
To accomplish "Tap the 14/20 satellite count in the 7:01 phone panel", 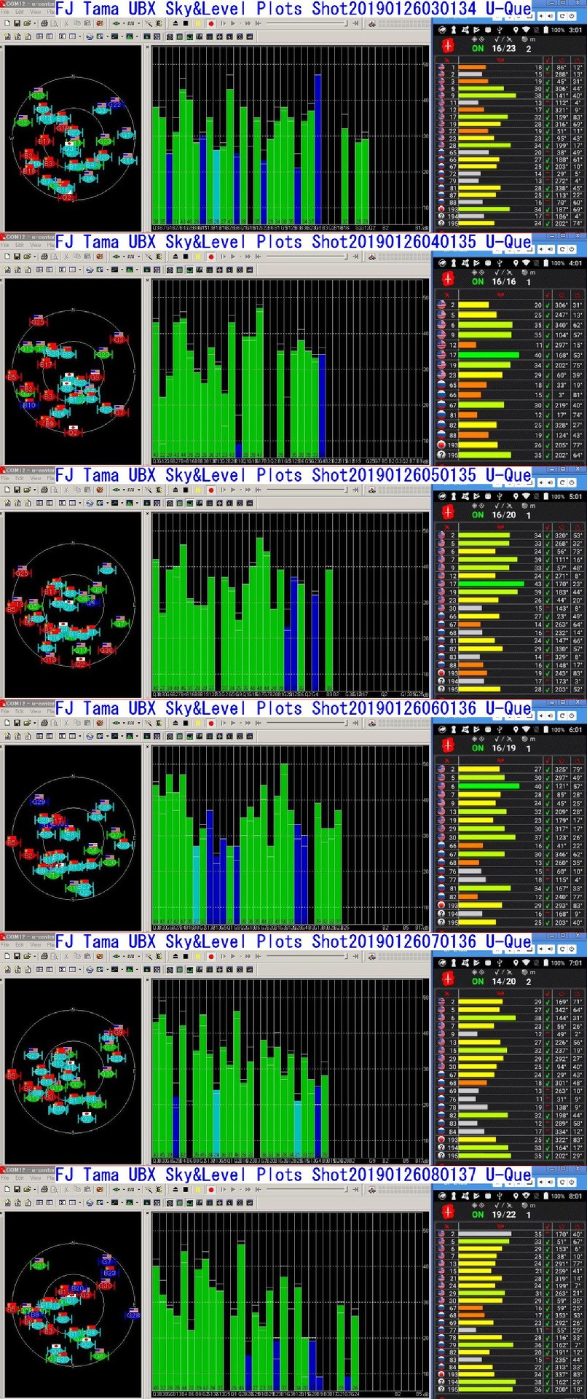I will pos(504,981).
